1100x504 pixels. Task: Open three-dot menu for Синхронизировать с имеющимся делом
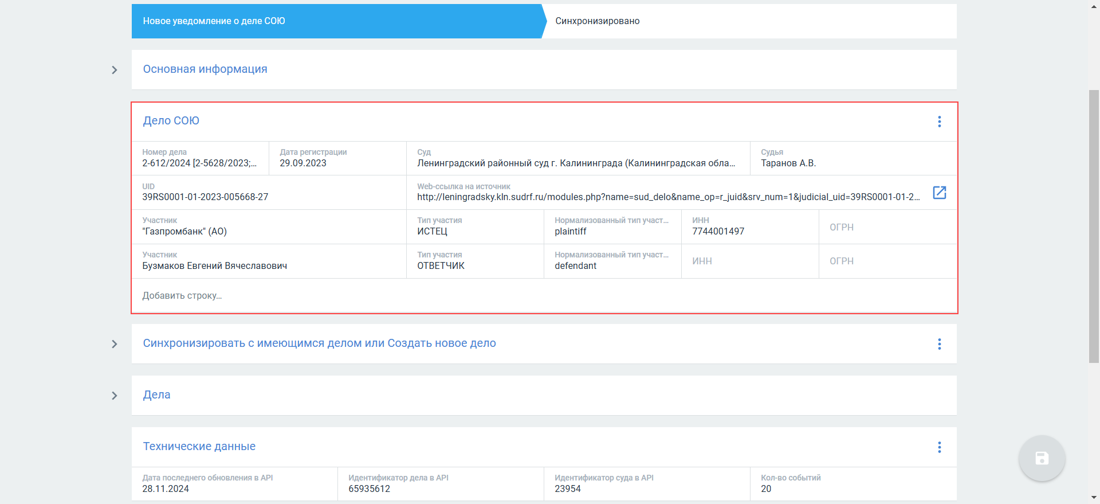click(x=939, y=344)
